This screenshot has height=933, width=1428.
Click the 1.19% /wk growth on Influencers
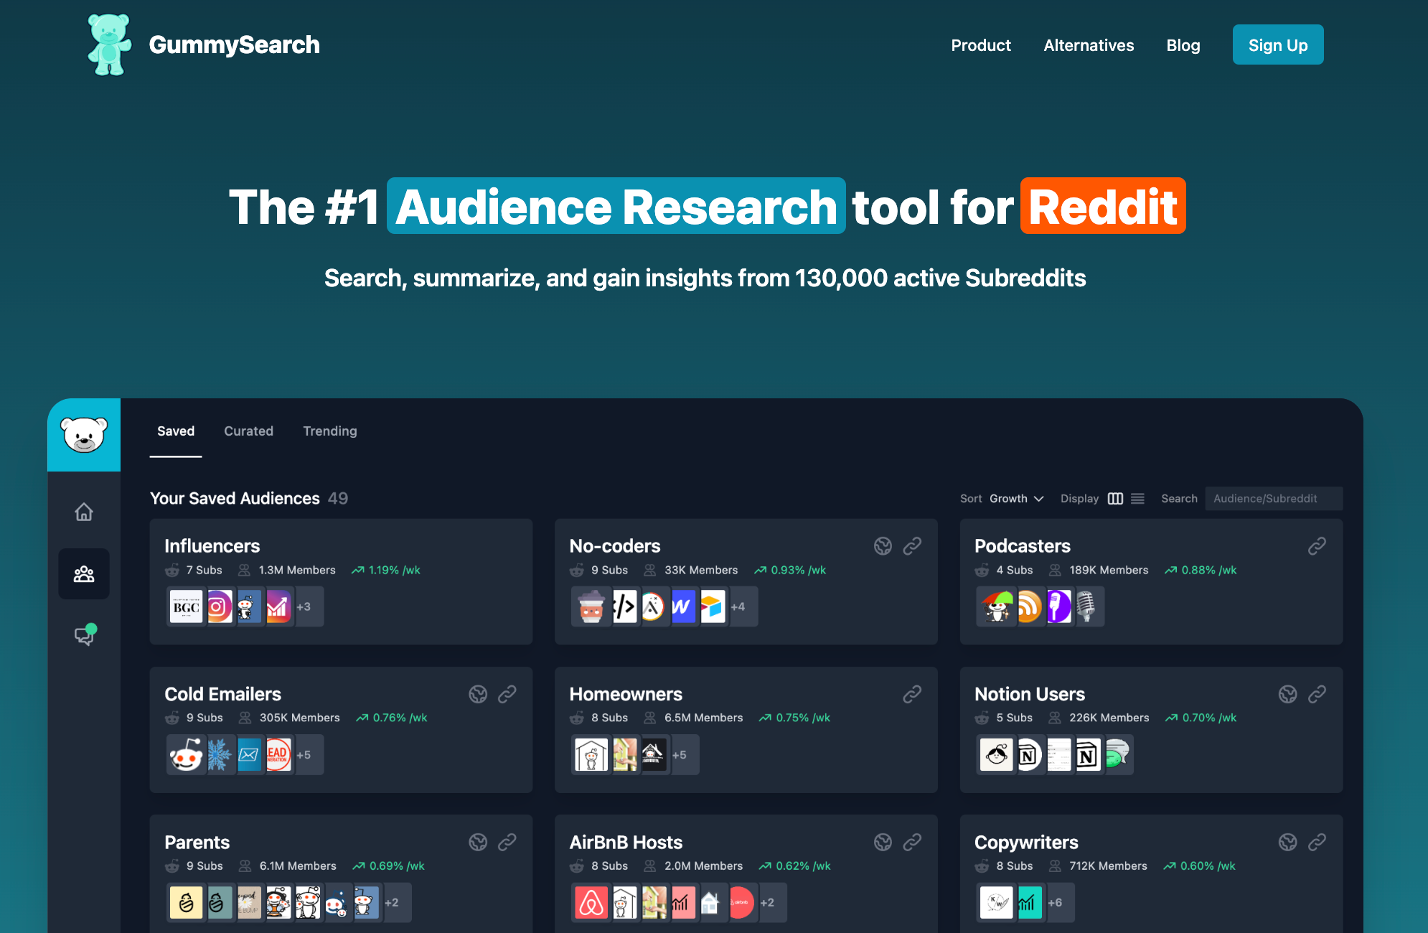[x=386, y=571]
